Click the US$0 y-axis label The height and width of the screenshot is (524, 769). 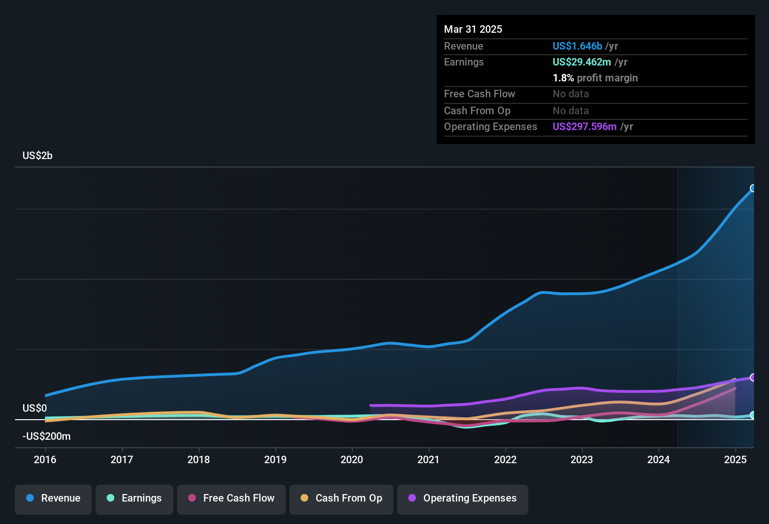click(35, 408)
